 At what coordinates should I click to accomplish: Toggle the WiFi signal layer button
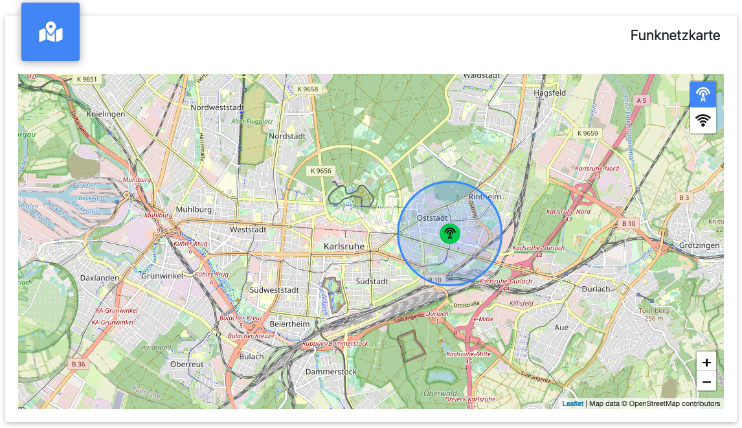[703, 120]
